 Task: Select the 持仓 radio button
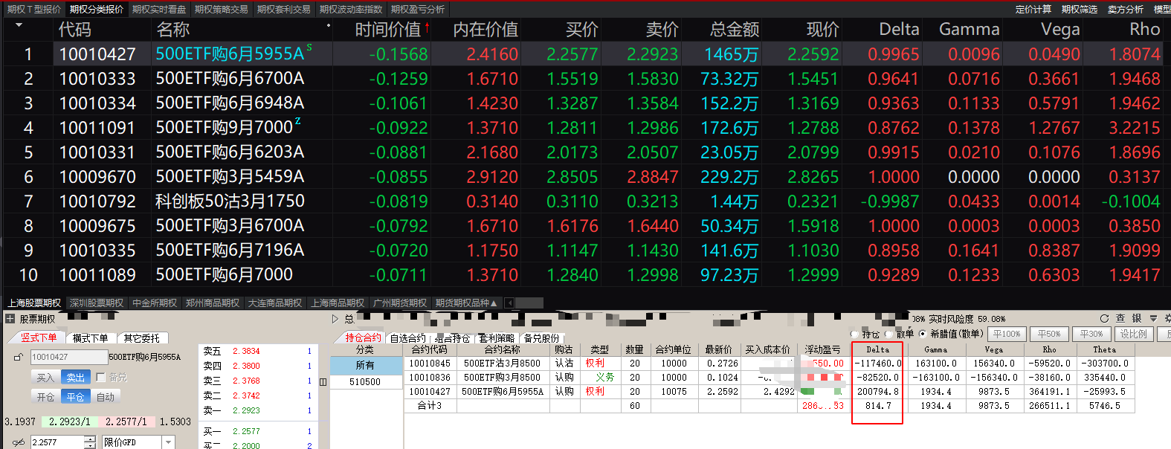click(854, 335)
